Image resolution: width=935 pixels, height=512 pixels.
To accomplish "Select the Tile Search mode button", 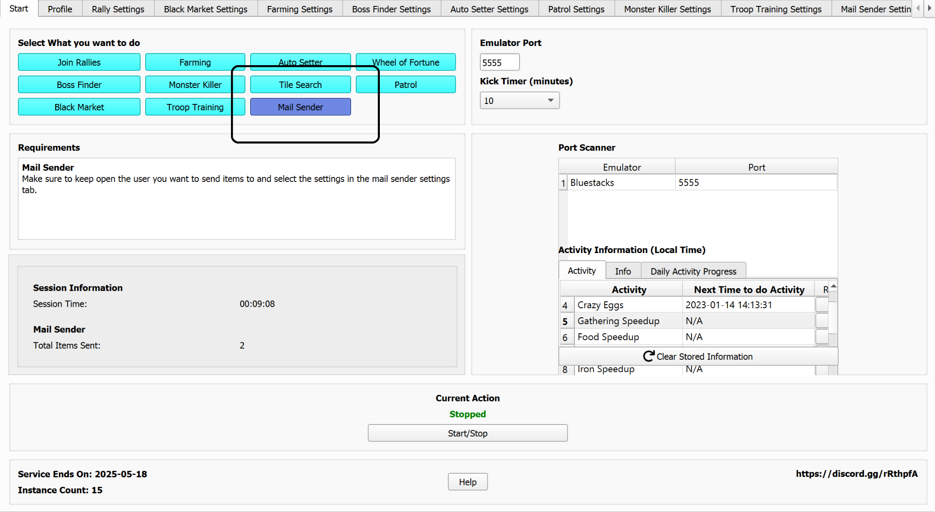I will (x=300, y=85).
